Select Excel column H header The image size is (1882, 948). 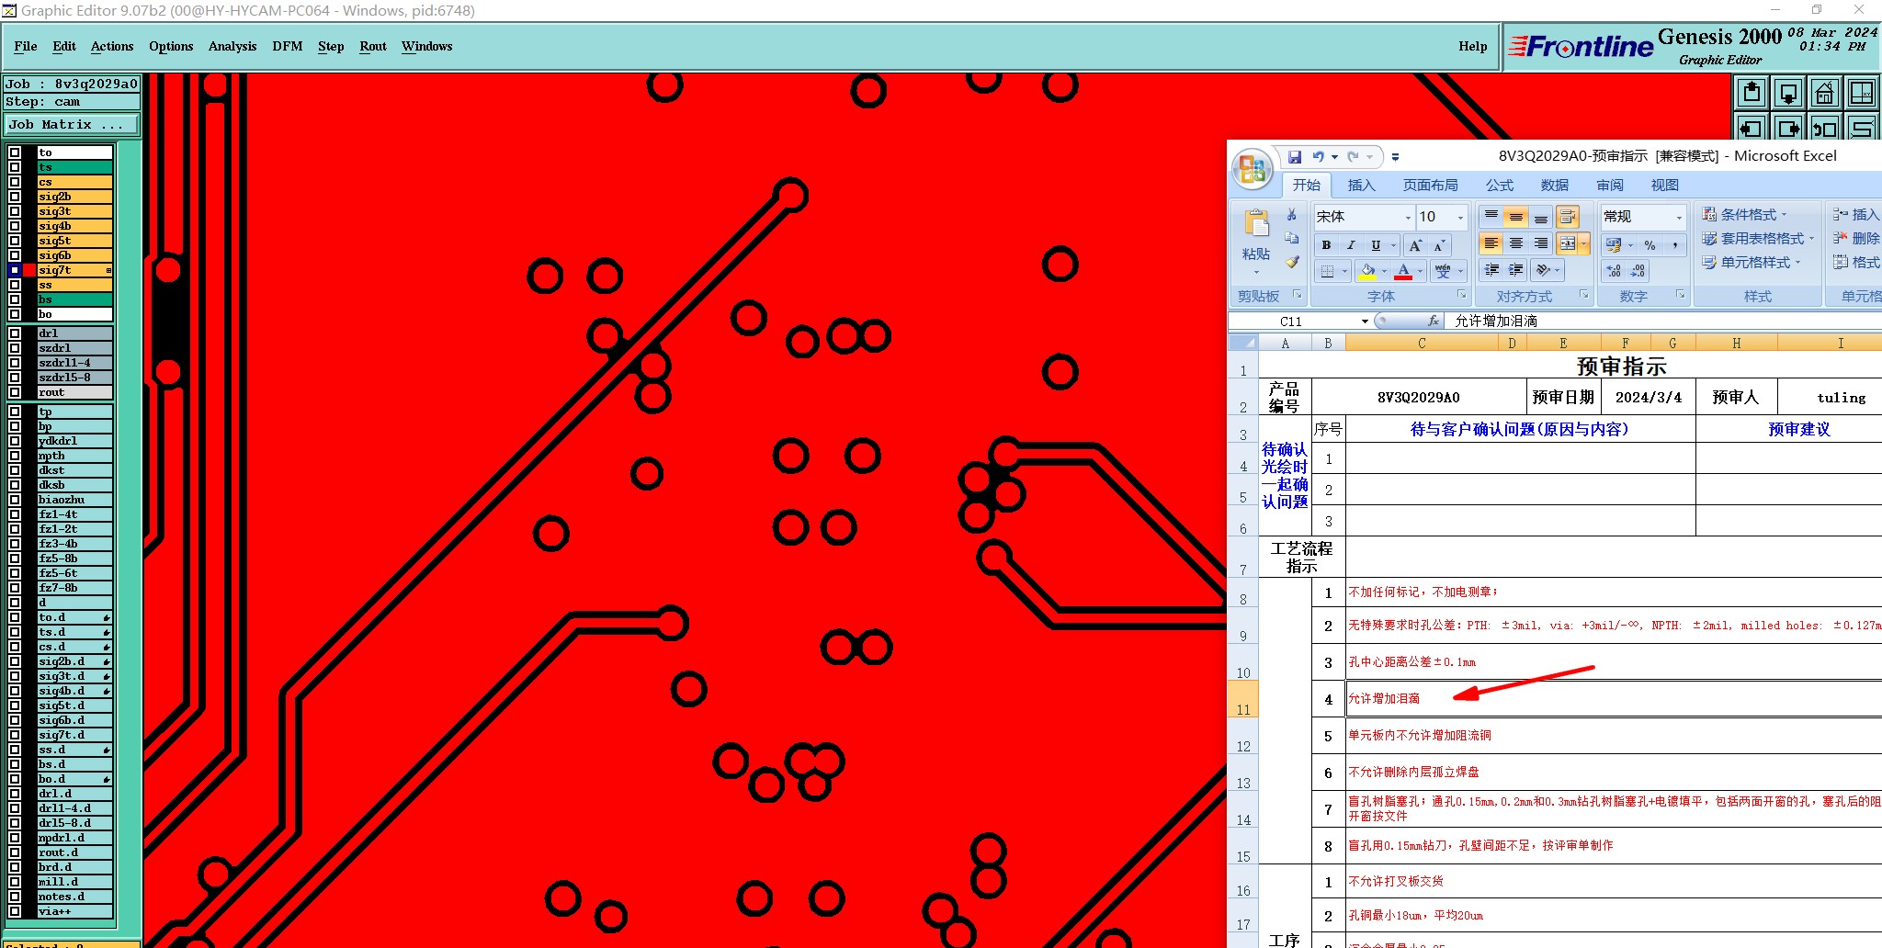click(x=1736, y=344)
